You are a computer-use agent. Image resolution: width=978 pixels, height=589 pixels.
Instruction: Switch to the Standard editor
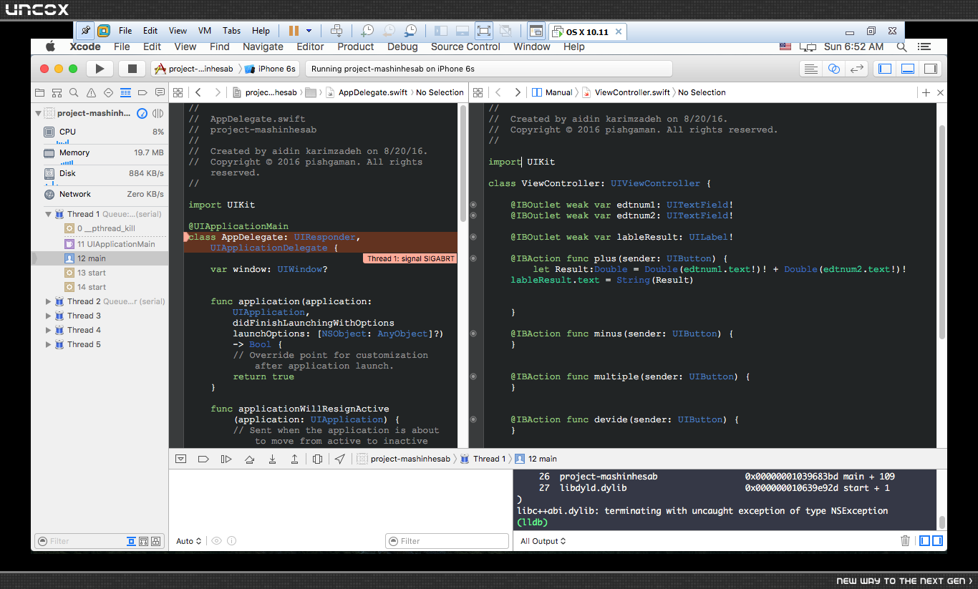point(811,69)
